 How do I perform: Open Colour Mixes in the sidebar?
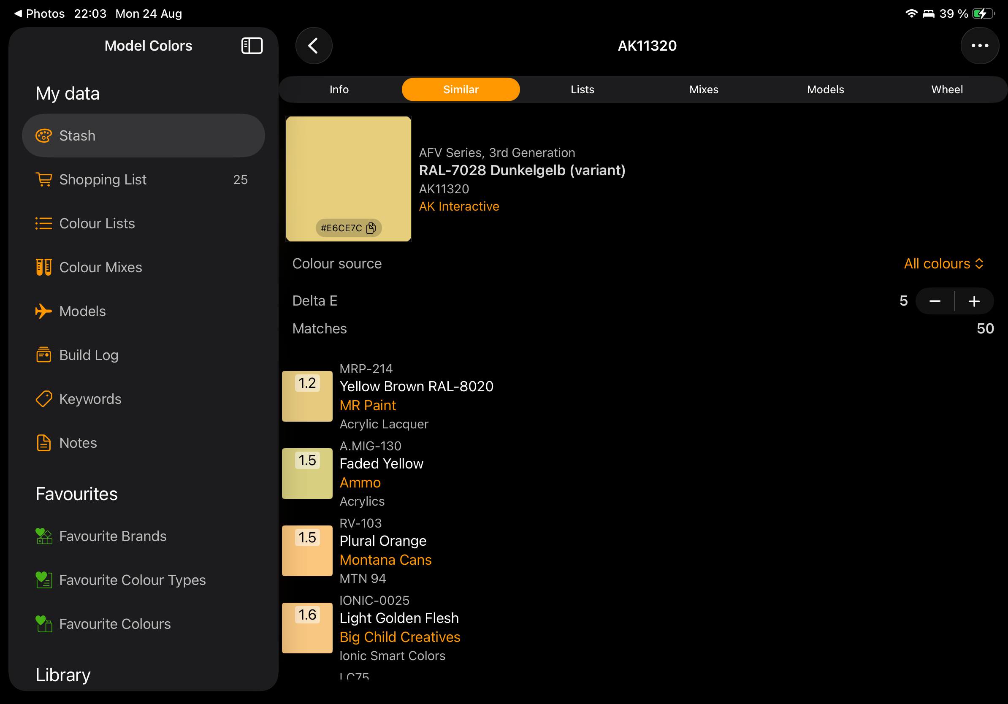(x=144, y=267)
